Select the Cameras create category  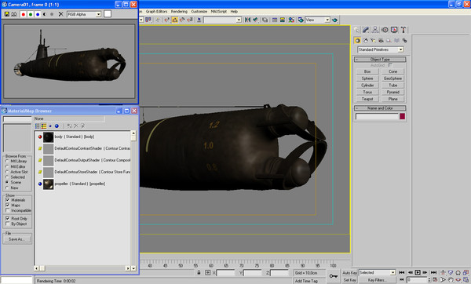pyautogui.click(x=381, y=41)
